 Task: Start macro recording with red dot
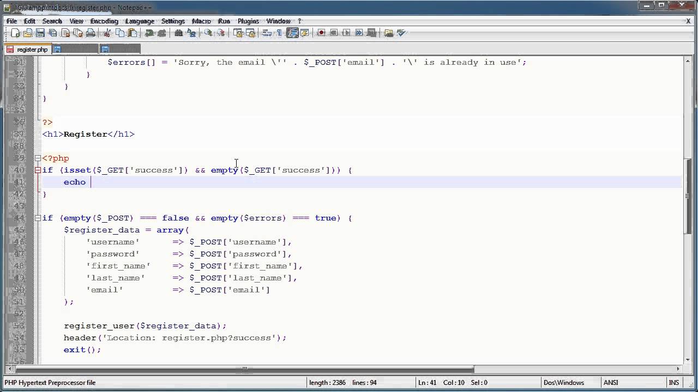point(321,33)
